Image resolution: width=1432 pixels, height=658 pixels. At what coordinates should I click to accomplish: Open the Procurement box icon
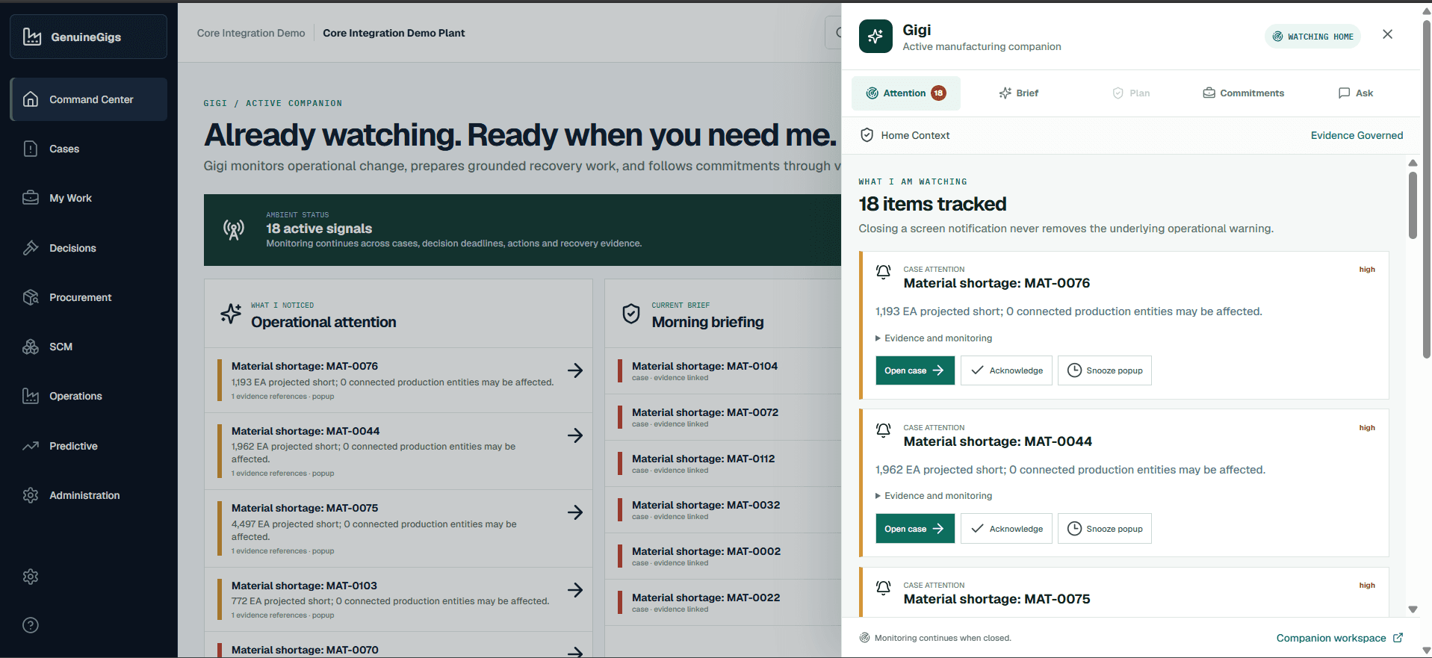[31, 297]
